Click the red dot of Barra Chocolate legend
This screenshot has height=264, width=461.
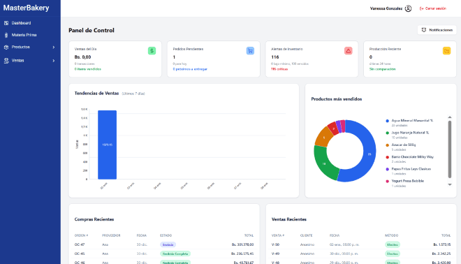pyautogui.click(x=387, y=157)
